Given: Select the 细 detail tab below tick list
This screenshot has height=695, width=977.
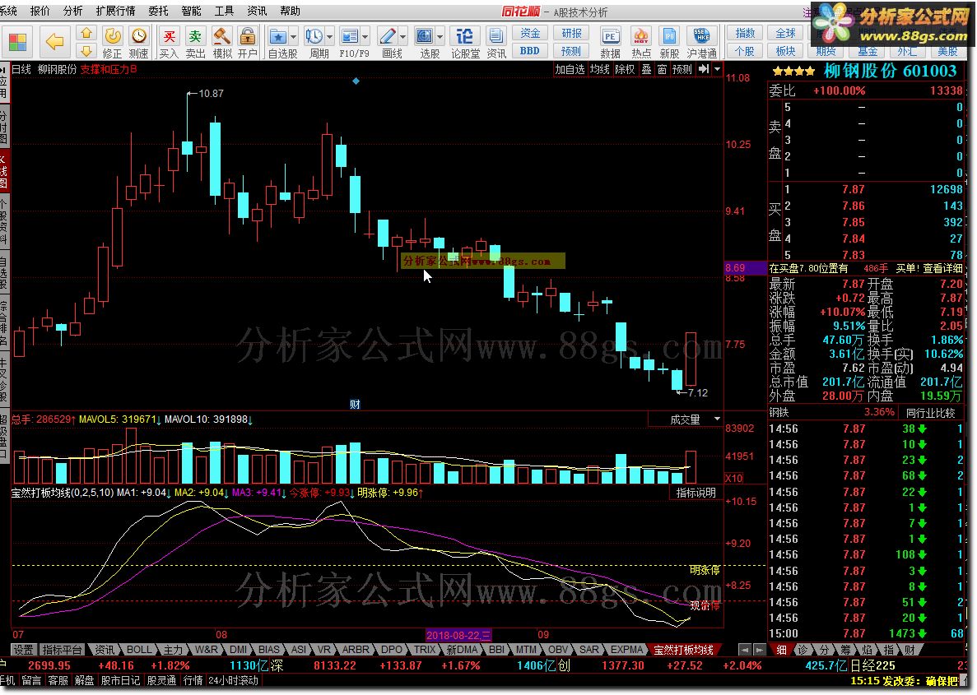Looking at the screenshot, I should click(x=781, y=650).
